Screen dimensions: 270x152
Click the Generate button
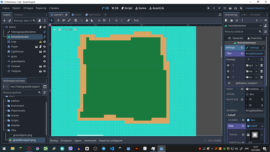[x=236, y=38]
